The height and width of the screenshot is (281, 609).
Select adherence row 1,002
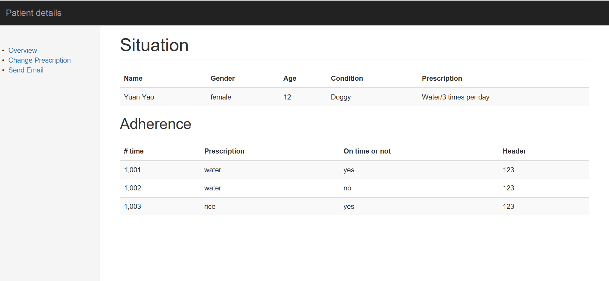(132, 188)
